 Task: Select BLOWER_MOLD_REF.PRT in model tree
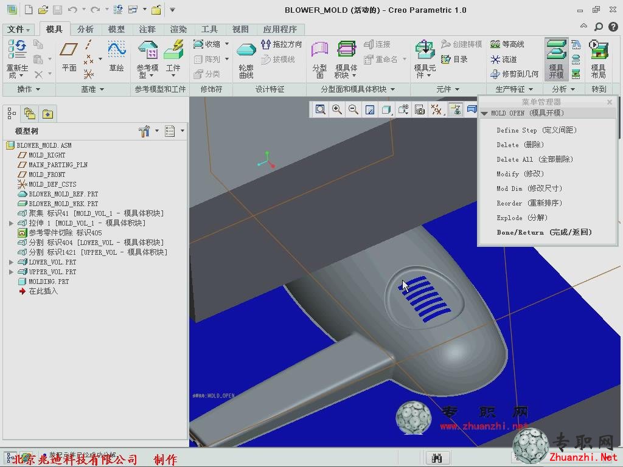[x=63, y=194]
